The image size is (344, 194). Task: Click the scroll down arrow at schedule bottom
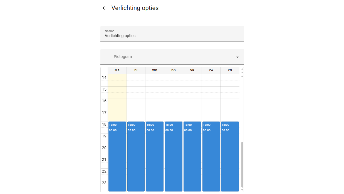[x=242, y=190]
